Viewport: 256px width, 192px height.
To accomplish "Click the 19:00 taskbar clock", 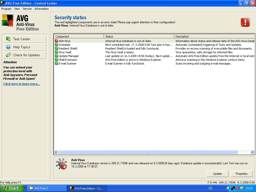I will [249, 188].
